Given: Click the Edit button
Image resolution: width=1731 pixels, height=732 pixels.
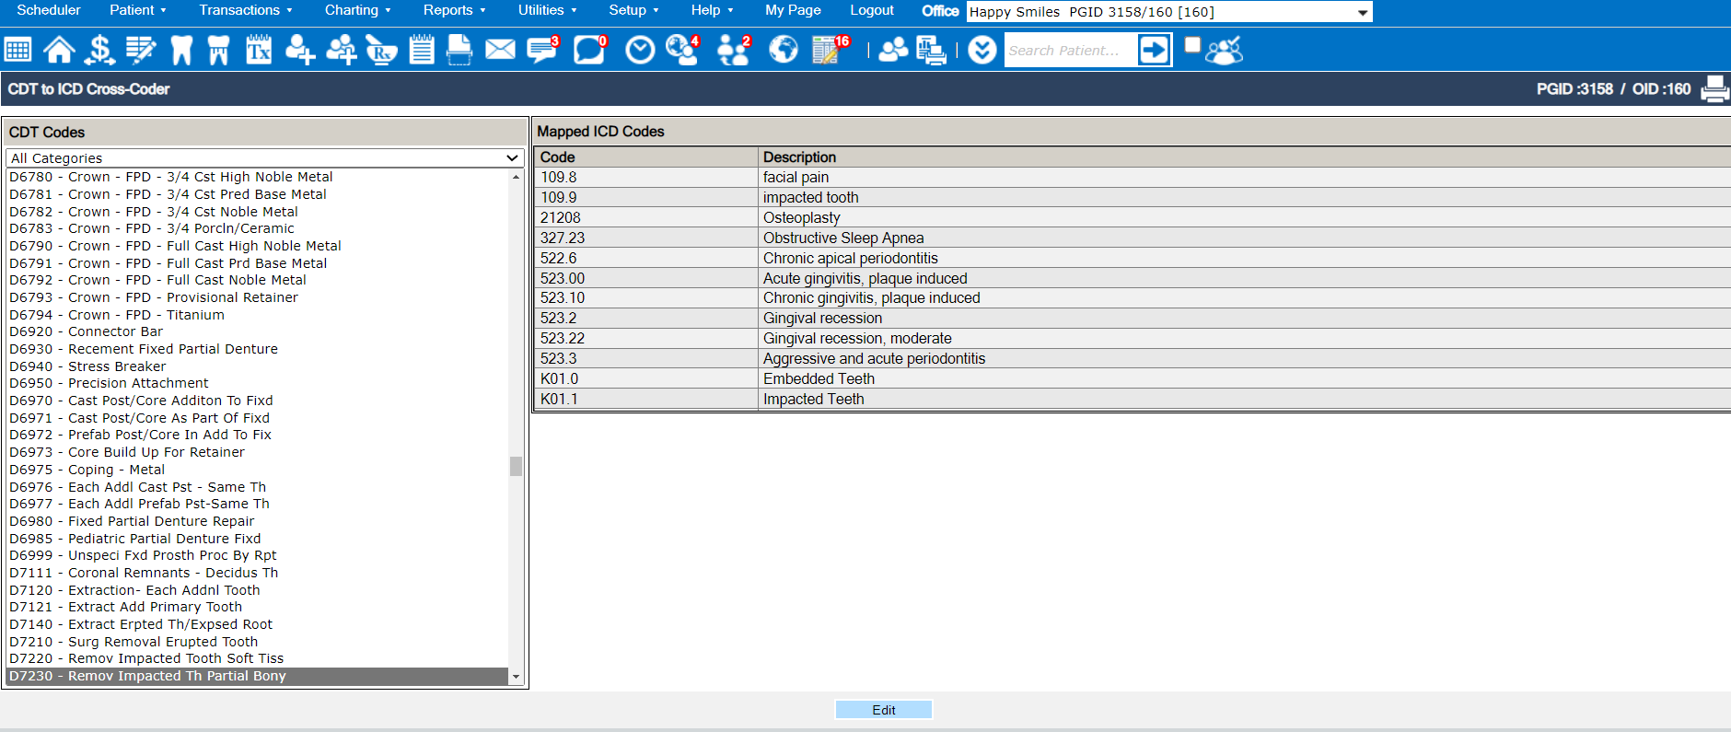Looking at the screenshot, I should [x=883, y=710].
